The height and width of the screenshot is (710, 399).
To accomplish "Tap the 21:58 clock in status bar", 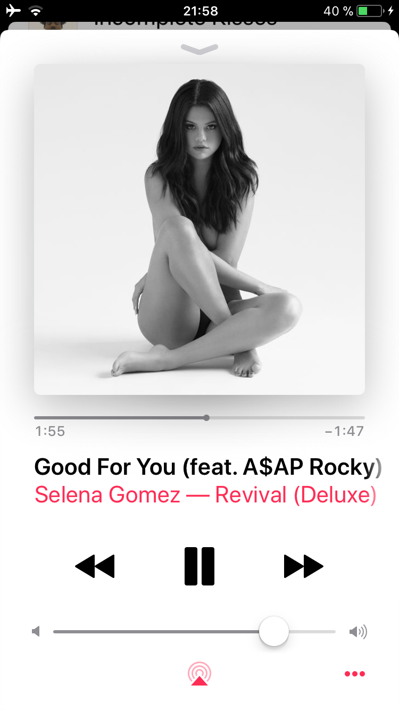I will pyautogui.click(x=201, y=11).
